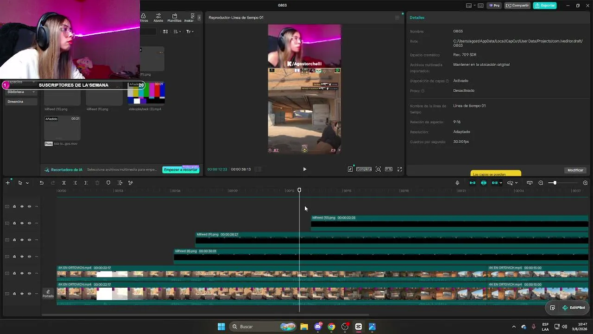The height and width of the screenshot is (334, 593).
Task: Enter fullscreen preview in the player
Action: [x=400, y=169]
